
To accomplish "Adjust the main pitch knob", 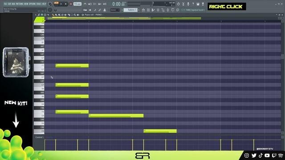I will [x=50, y=10].
